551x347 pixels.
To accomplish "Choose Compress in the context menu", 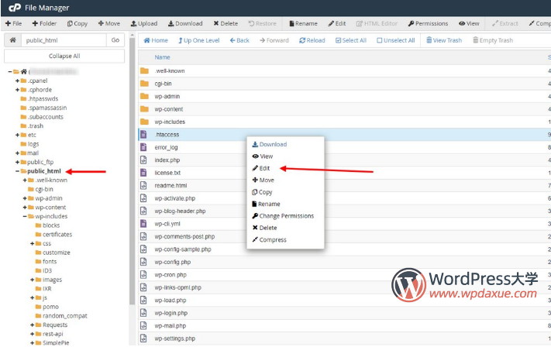I will coord(272,240).
